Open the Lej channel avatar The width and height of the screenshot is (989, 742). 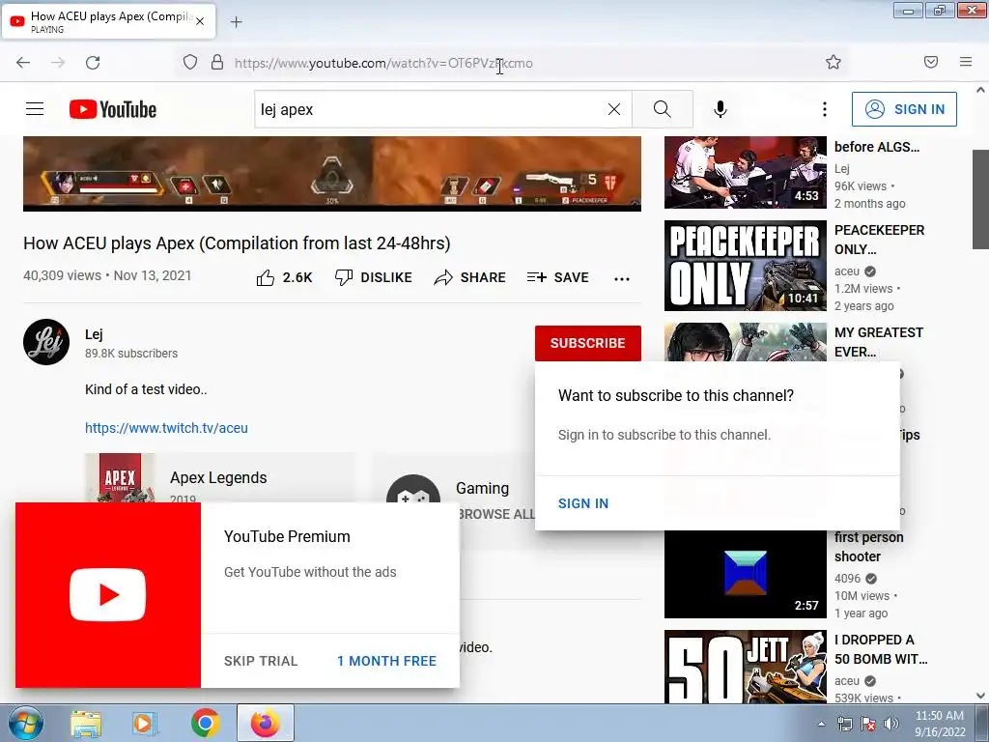pos(46,342)
